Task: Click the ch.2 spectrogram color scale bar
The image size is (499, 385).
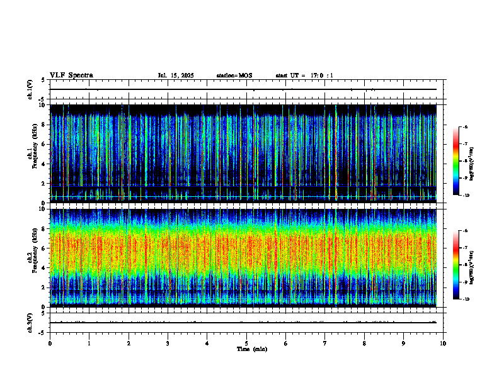Action: 456,265
